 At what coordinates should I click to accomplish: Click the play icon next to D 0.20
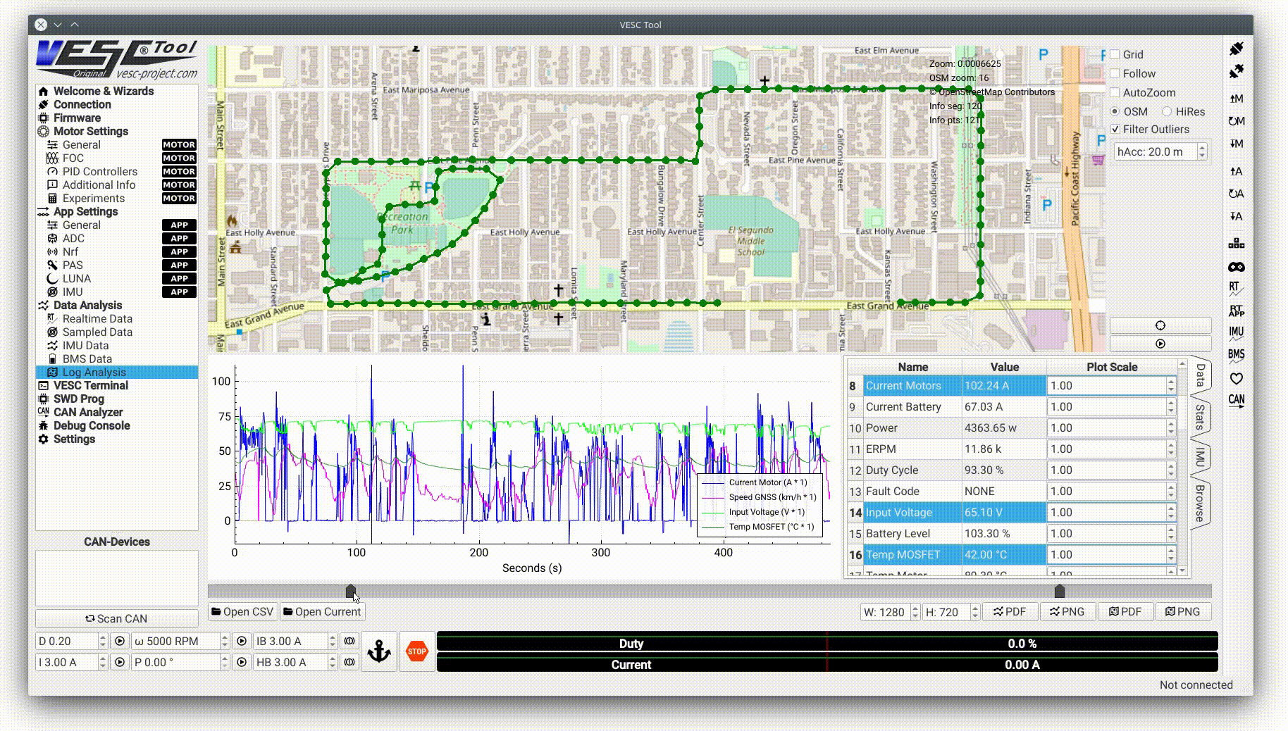[120, 642]
